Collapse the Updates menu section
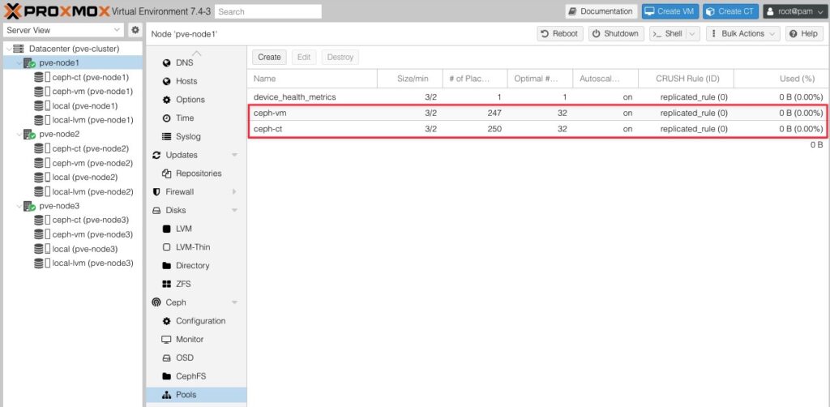 coord(234,155)
